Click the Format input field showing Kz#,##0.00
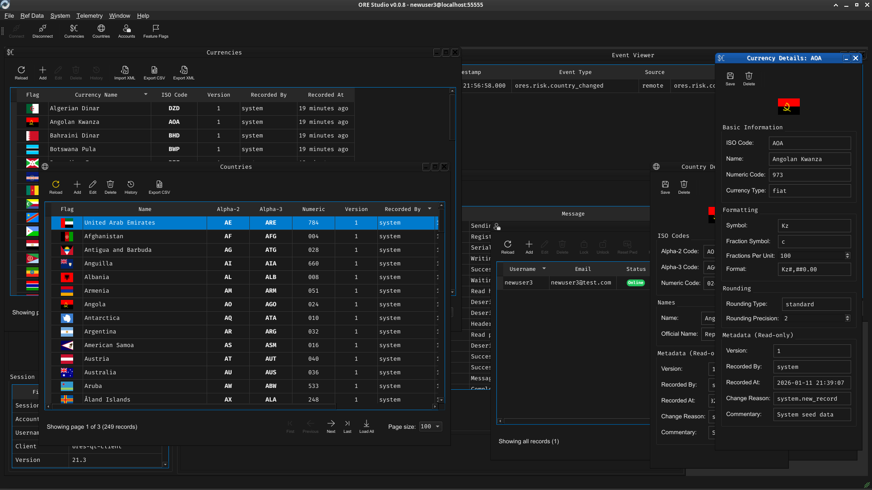The width and height of the screenshot is (872, 490). click(814, 269)
